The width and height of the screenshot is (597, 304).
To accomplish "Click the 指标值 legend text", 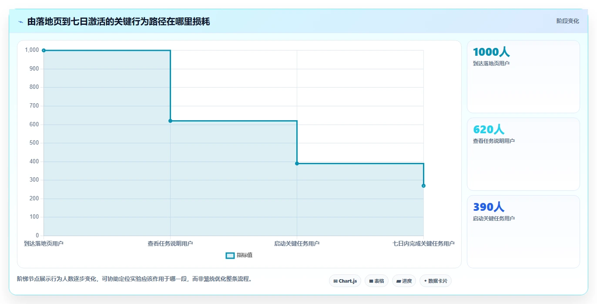I will [245, 255].
